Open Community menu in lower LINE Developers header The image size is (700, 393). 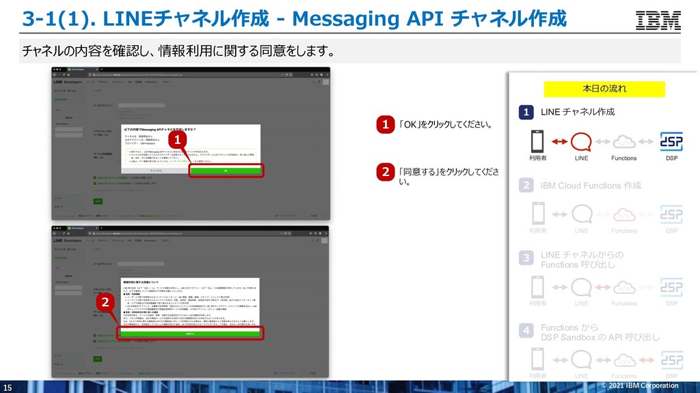(x=151, y=241)
